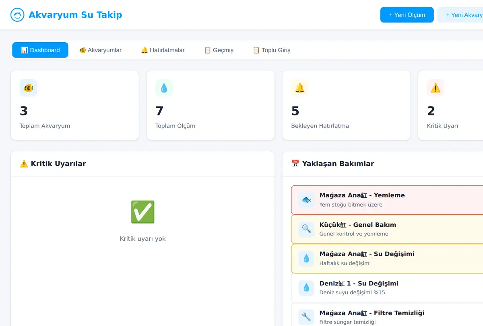Image resolution: width=483 pixels, height=326 pixels.
Task: Open the Toplam Akvaryum stat card
Action: pyautogui.click(x=75, y=105)
